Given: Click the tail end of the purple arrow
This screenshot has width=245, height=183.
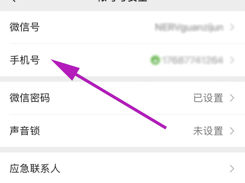Looking at the screenshot, I should pyautogui.click(x=165, y=127).
